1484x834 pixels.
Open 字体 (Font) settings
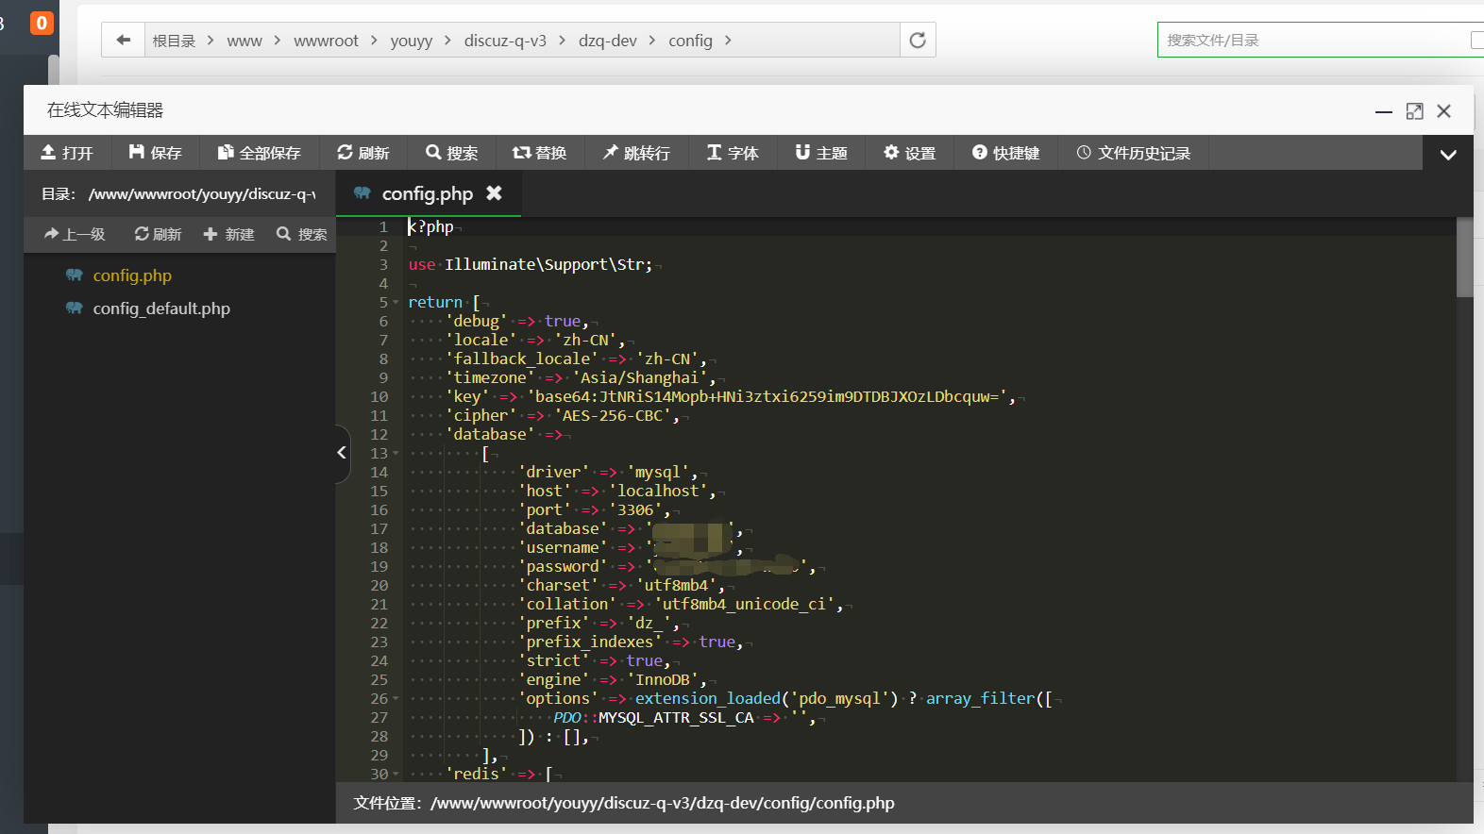[734, 153]
